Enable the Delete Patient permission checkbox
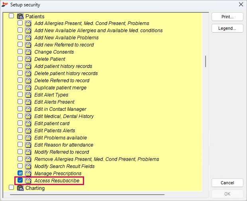Image resolution: width=247 pixels, height=201 pixels. 20,59
